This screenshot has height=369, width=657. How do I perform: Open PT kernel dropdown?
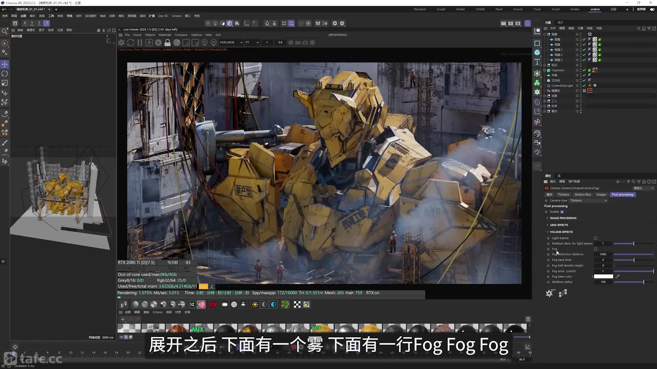[x=252, y=42]
